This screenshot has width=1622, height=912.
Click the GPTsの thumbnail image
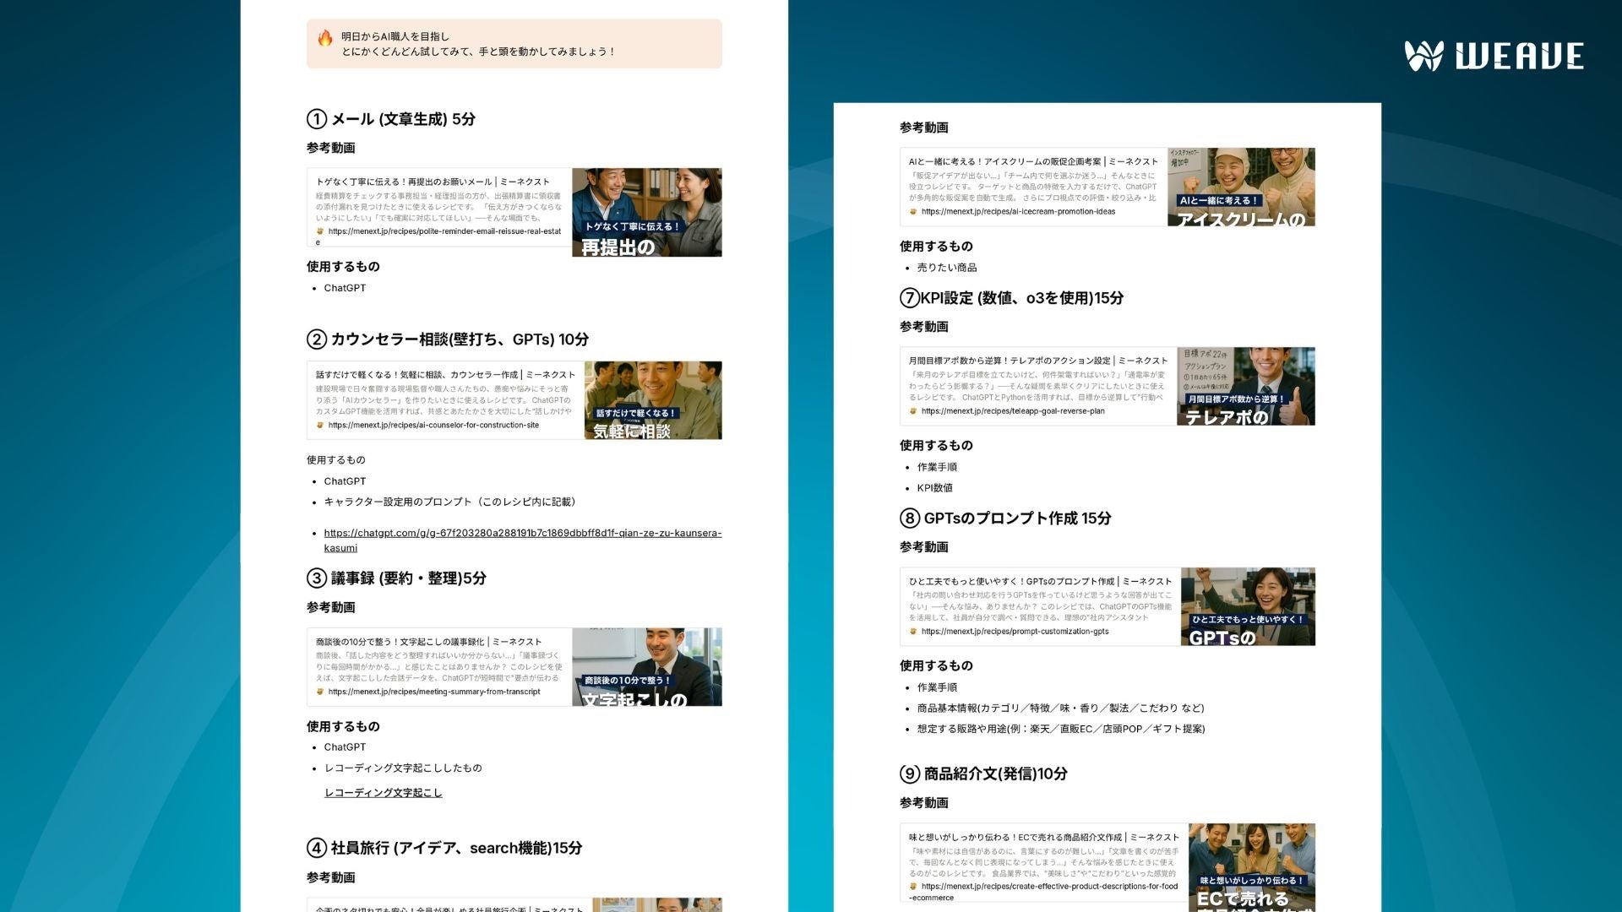[x=1247, y=606]
